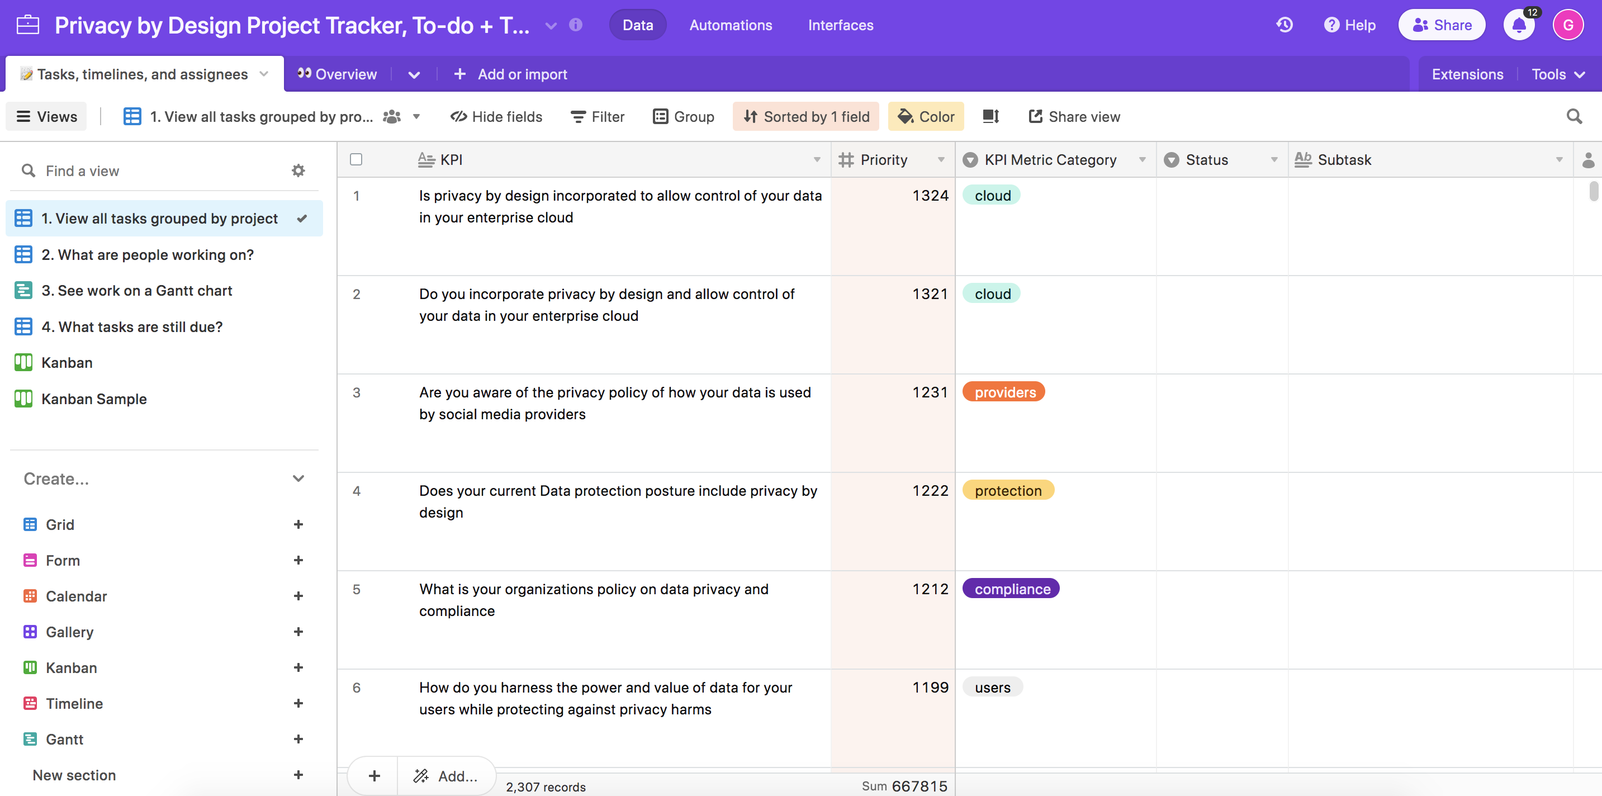This screenshot has width=1602, height=796.
Task: Click the Calendar icon in Create list
Action: 30,596
